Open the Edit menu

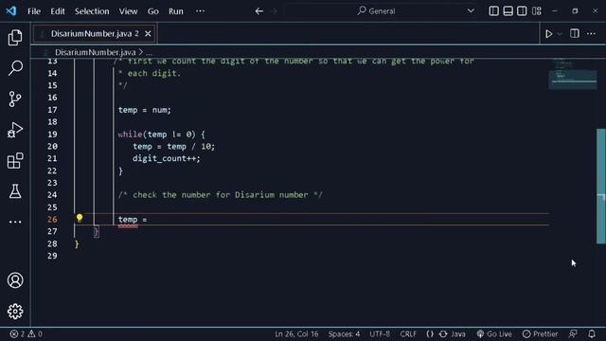tap(58, 11)
